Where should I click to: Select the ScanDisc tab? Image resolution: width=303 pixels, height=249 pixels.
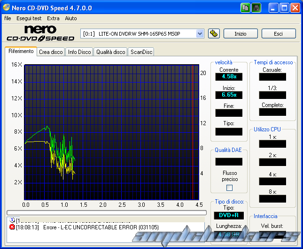[x=141, y=52]
